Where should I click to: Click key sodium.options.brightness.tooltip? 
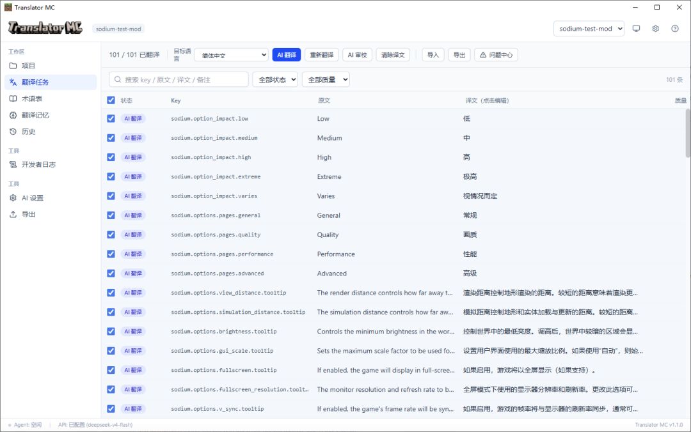[224, 332]
